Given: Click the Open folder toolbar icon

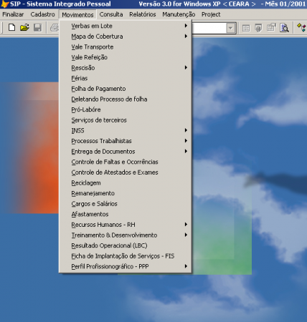Looking at the screenshot, I should [x=24, y=28].
